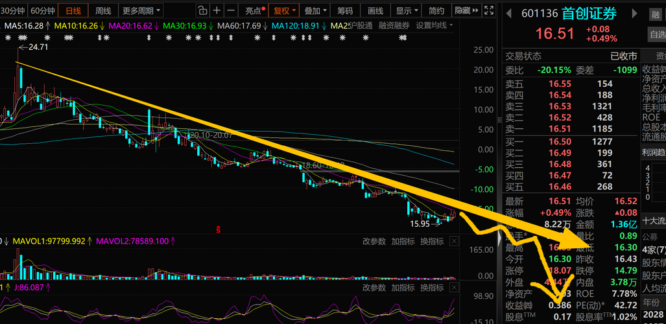Click the MAVOL2:78589.100 label

point(133,242)
